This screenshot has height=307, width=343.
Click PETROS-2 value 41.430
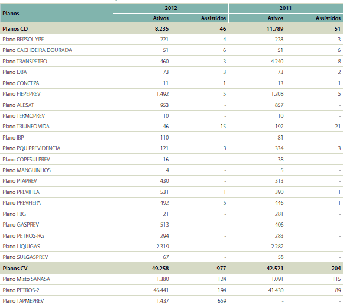(x=276, y=290)
